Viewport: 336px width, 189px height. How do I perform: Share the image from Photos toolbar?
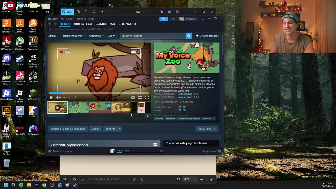pos(101,12)
